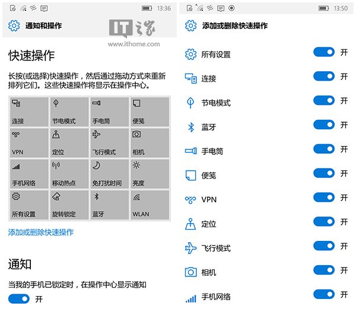The width and height of the screenshot is (356, 315).
Task: Toggle lock screen notifications switch under 通知
Action: pyautogui.click(x=19, y=299)
